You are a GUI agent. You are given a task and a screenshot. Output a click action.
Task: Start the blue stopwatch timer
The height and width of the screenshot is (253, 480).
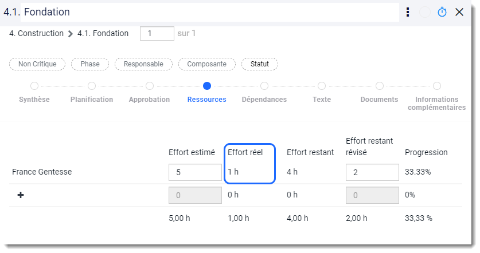pos(442,12)
